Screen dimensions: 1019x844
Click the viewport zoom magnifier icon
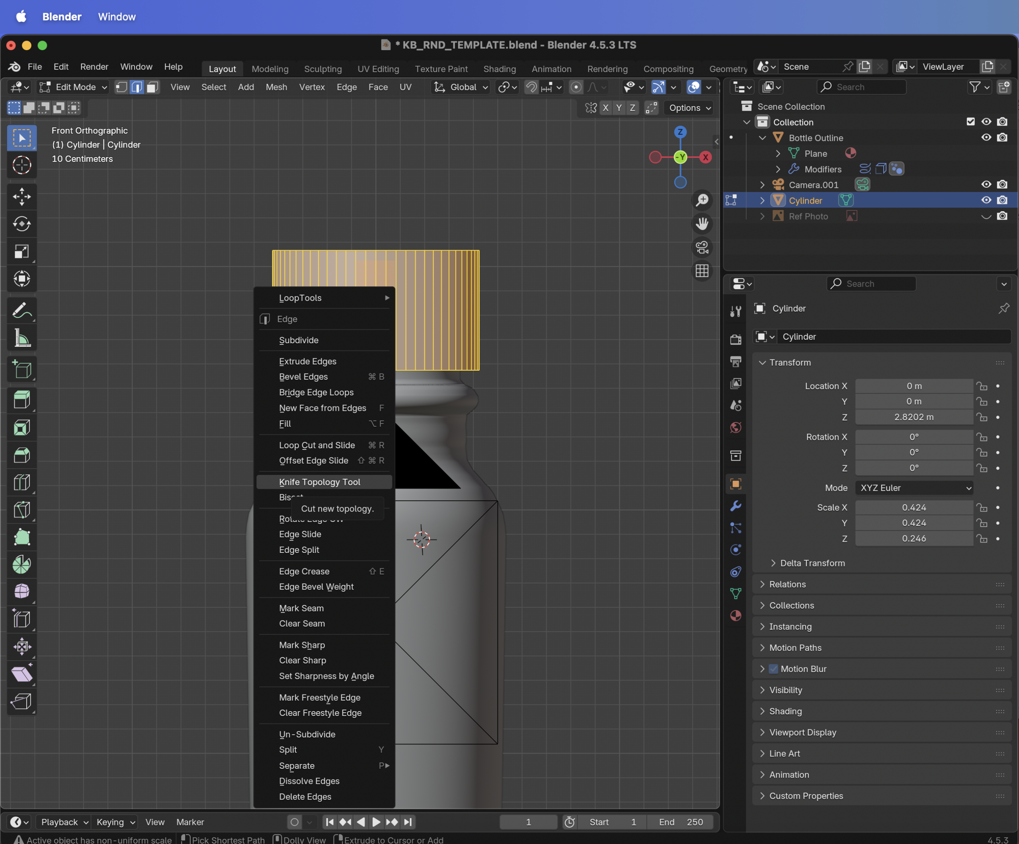(702, 200)
